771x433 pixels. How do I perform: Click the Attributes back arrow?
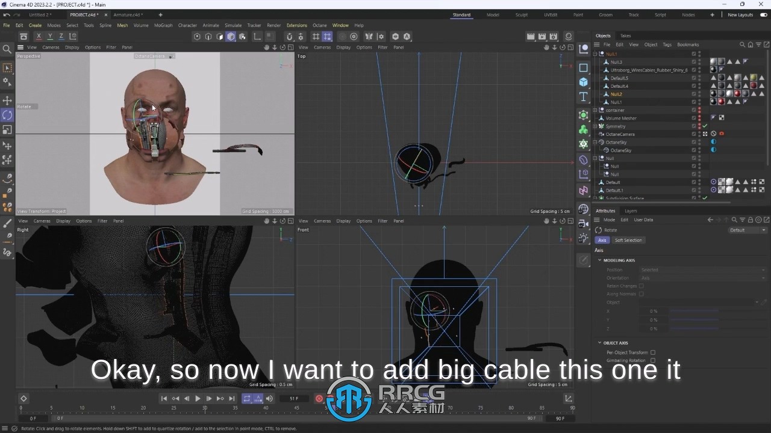(x=710, y=220)
